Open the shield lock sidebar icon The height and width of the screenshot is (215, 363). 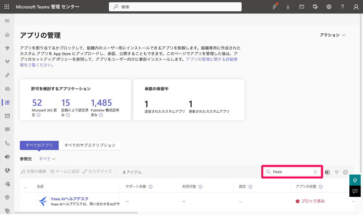(7, 197)
